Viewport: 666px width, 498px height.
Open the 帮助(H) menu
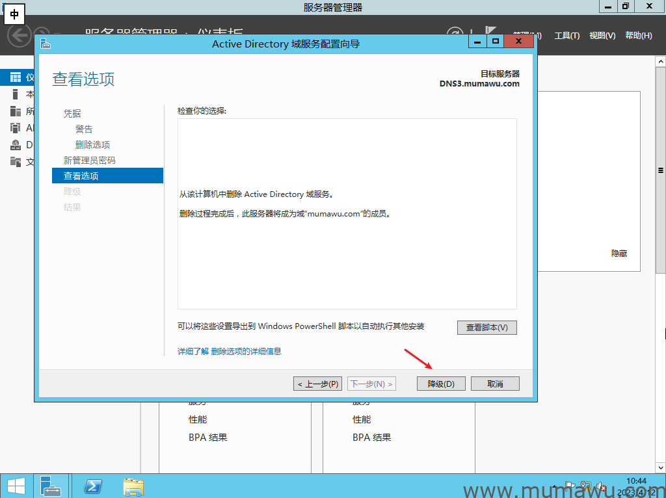pyautogui.click(x=638, y=36)
